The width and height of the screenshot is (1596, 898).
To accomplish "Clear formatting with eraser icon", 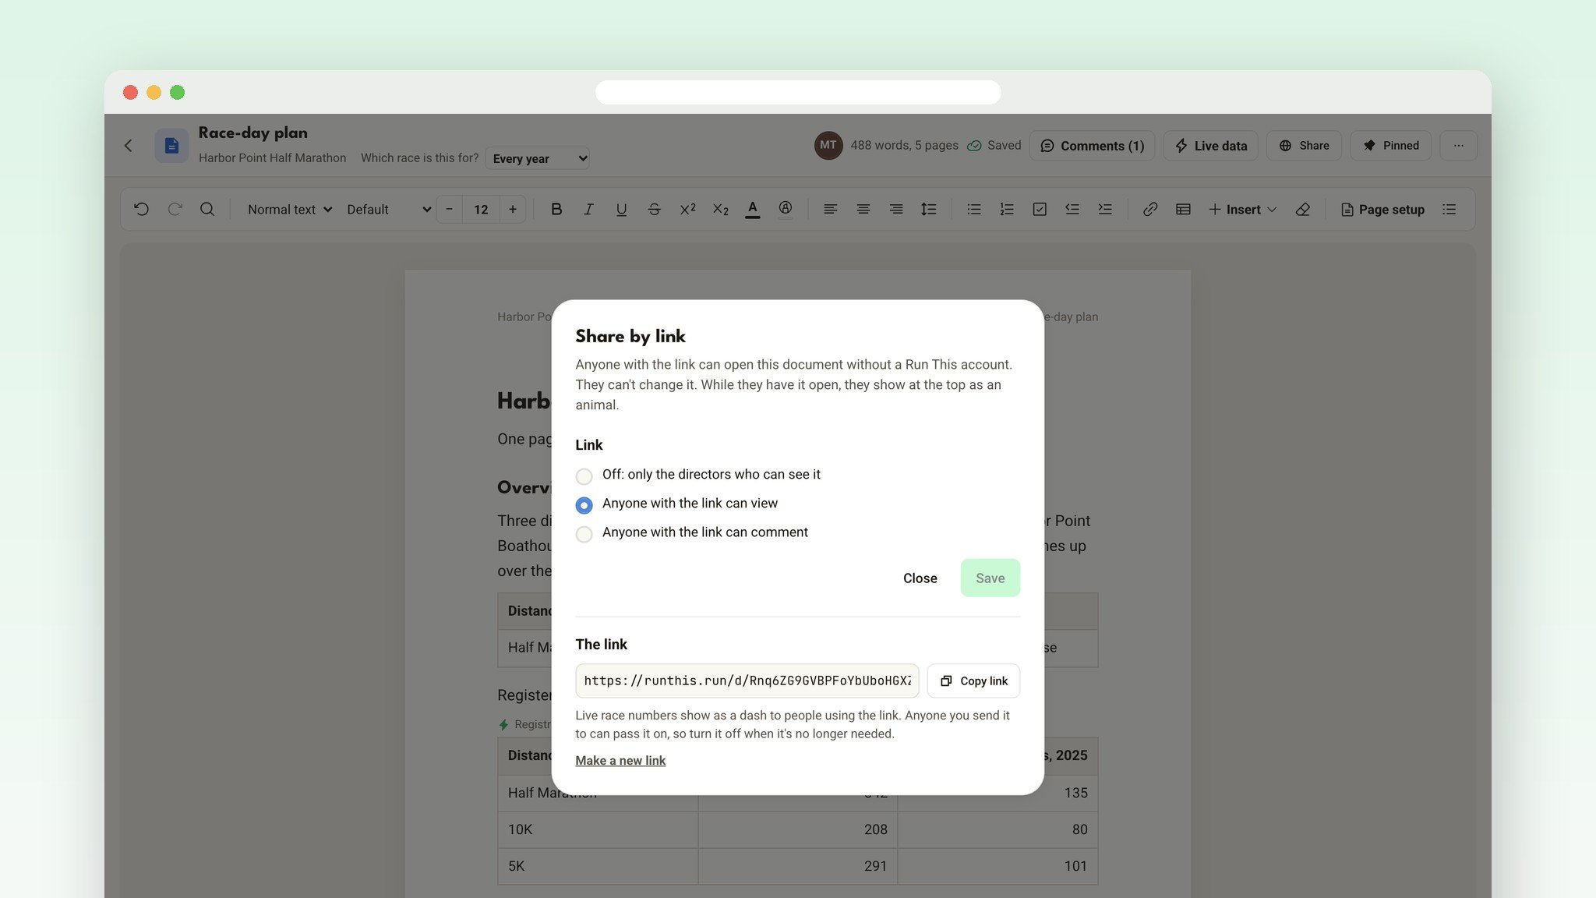I will [x=1303, y=209].
